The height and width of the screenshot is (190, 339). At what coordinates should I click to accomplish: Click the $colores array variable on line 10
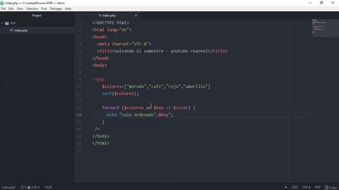[112, 87]
